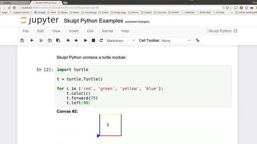The width and height of the screenshot is (257, 144).
Task: Open the CS Mail bookmark
Action: coord(218,12)
